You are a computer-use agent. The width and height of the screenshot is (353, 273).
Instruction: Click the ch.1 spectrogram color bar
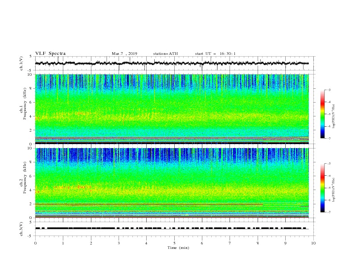[322, 114]
